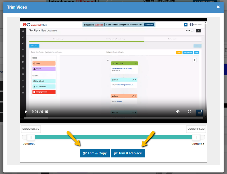The width and height of the screenshot is (227, 174).
Task: Mute the video with the speaker icon
Action: click(178, 112)
